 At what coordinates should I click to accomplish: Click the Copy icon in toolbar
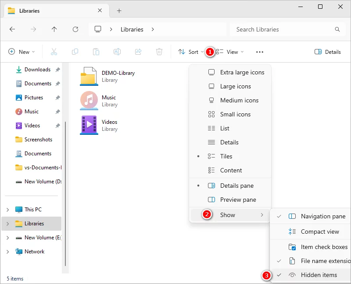(x=75, y=52)
